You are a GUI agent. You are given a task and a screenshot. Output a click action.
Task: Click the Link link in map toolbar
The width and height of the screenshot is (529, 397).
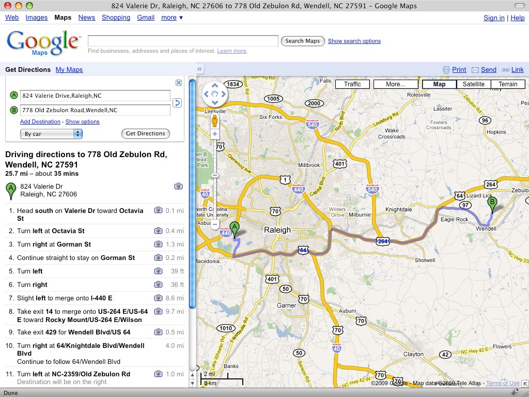point(517,70)
